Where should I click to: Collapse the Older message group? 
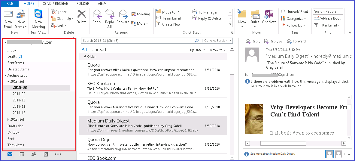pyautogui.click(x=85, y=57)
